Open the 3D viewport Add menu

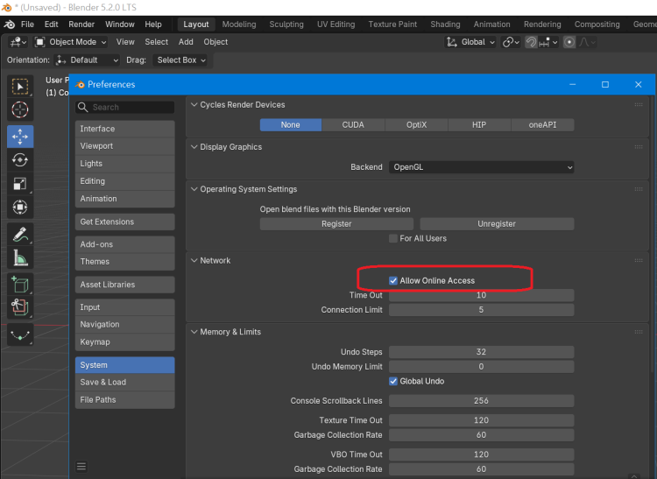[x=186, y=42]
